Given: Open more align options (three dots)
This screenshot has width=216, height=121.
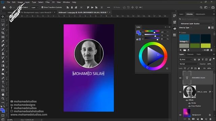Looking at the screenshot, I should [109, 7].
